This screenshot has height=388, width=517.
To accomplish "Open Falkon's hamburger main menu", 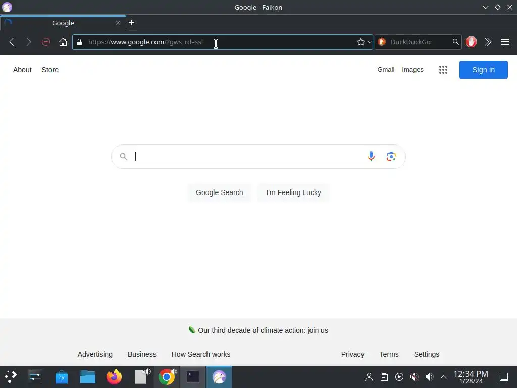I will 505,42.
